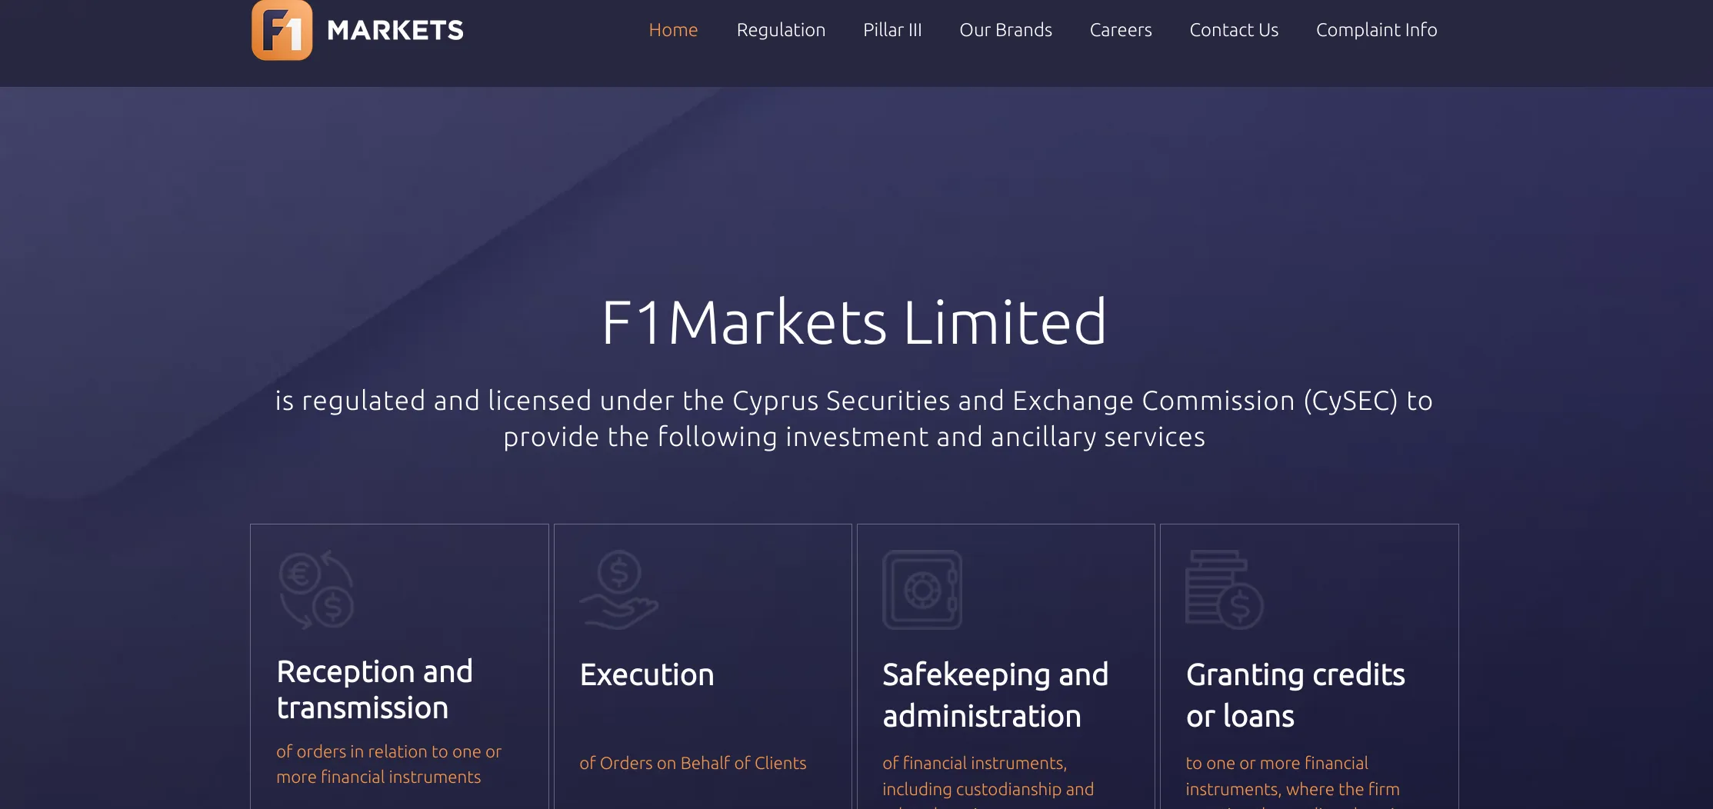Screen dimensions: 1713x809
Task: Open the Home menu item
Action: click(673, 29)
